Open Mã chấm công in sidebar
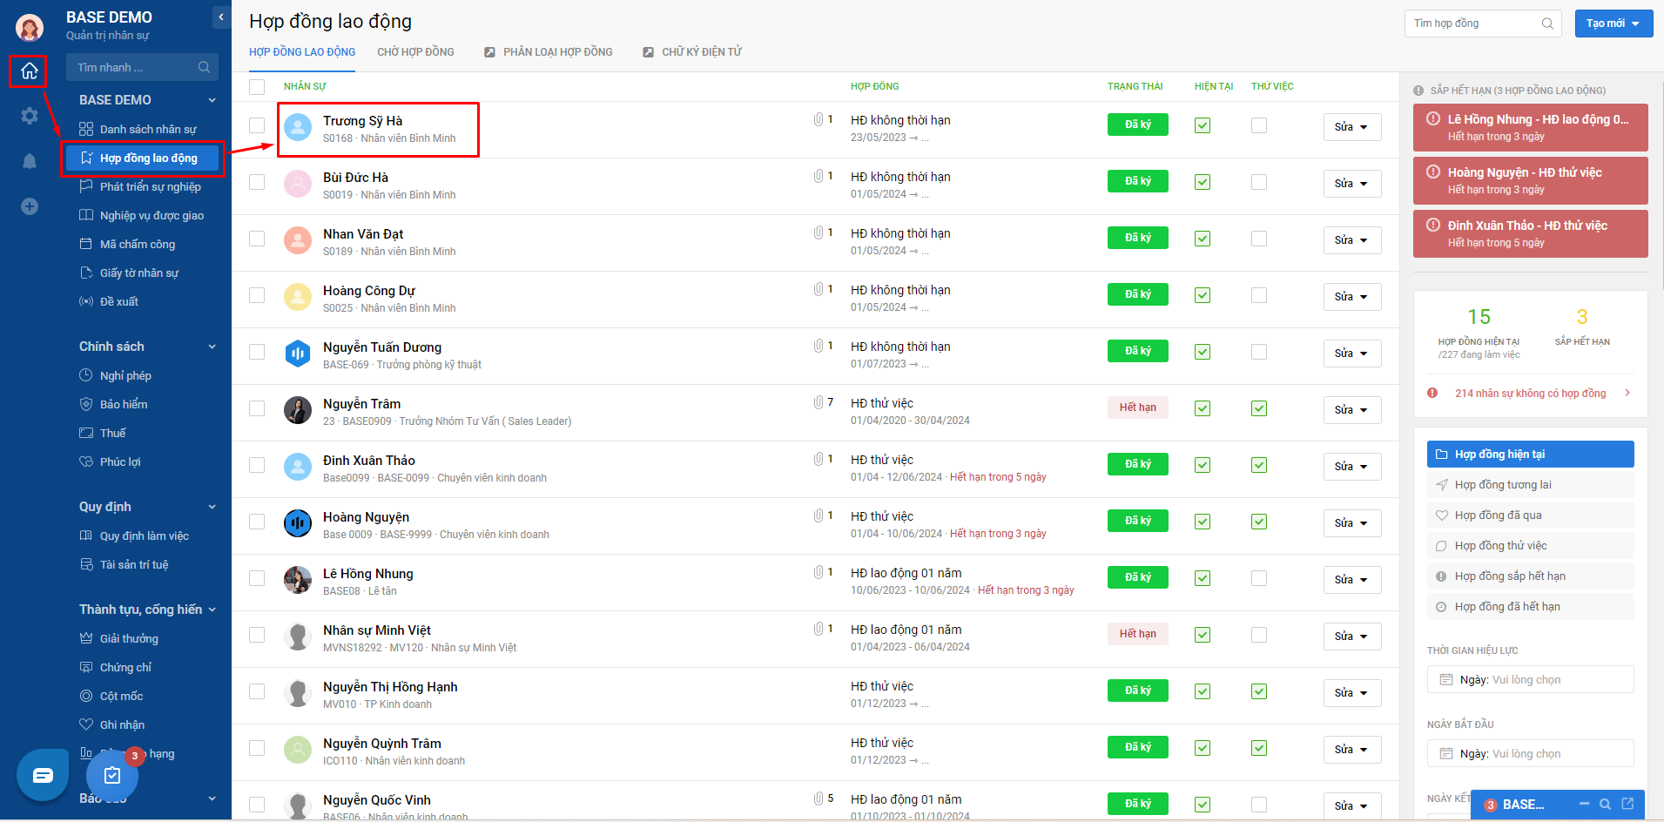The image size is (1664, 822). [138, 244]
